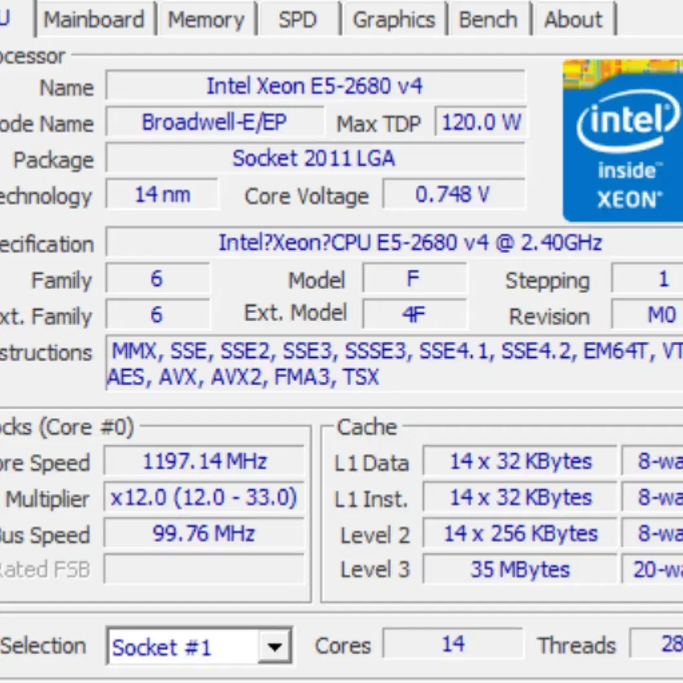Select the L1 Data 14 x 32 KBytes value

point(521,461)
